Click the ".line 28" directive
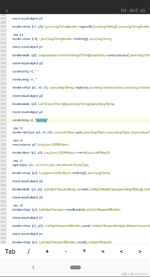The width and height of the screenshot is (150, 277). tap(18, 205)
